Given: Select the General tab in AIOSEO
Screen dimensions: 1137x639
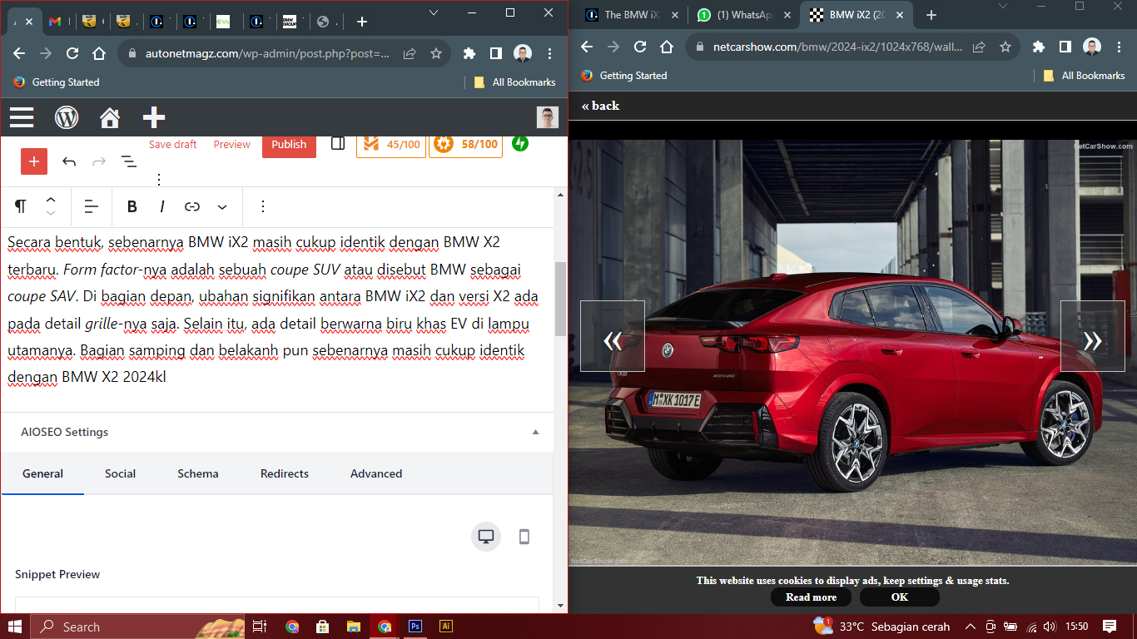Looking at the screenshot, I should [x=42, y=473].
